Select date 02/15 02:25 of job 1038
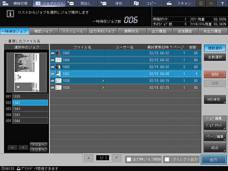Image resolution: width=228 pixels, height=171 pixels. coord(159,88)
